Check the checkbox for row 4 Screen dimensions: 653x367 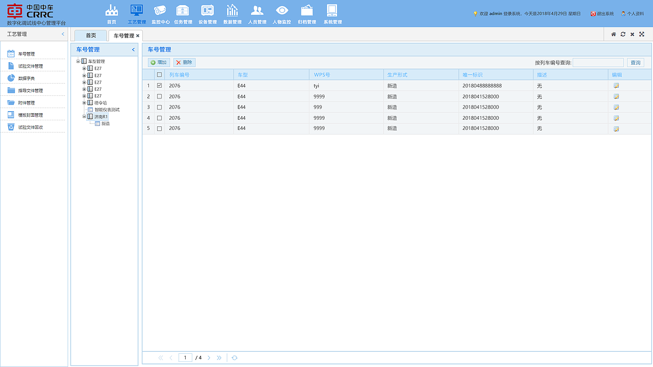coord(159,118)
